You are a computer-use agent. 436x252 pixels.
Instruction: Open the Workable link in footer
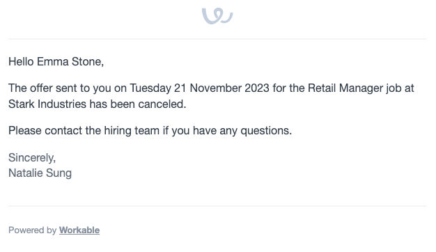79,230
